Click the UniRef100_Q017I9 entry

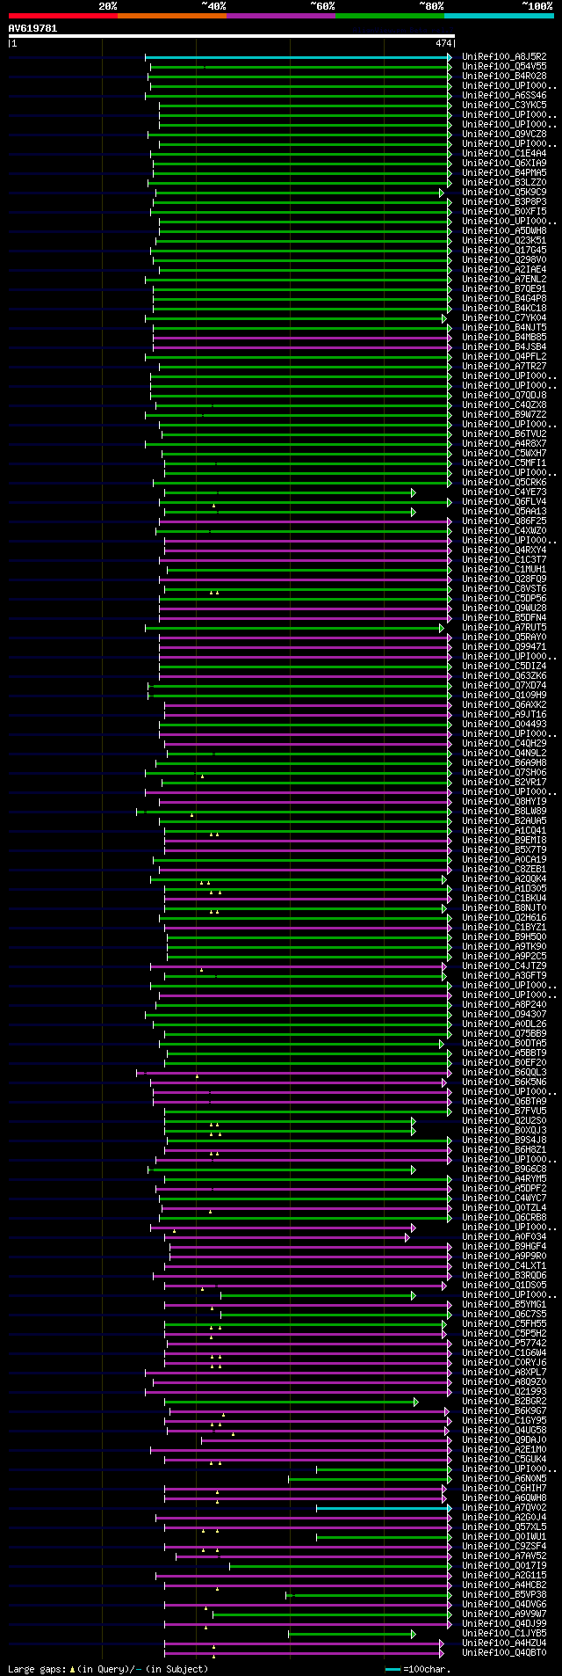[x=505, y=1566]
